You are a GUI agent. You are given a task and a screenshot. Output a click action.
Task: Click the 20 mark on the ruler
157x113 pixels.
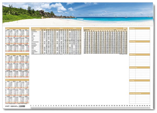tap(81, 105)
